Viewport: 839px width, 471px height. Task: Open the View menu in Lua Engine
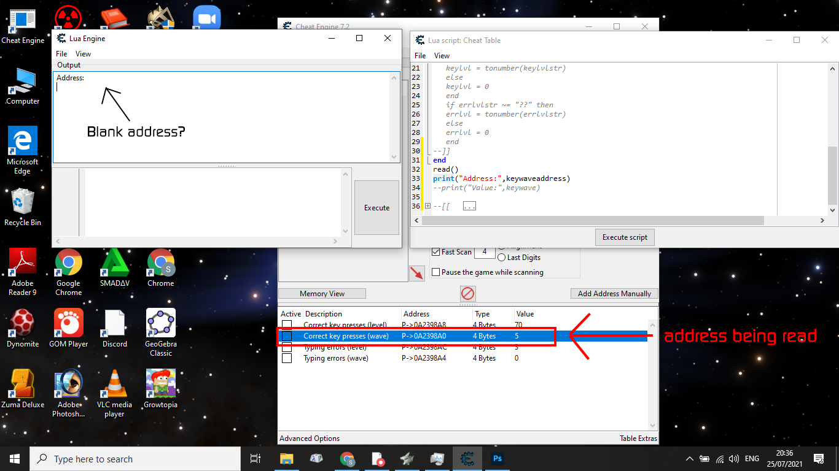[x=83, y=54]
